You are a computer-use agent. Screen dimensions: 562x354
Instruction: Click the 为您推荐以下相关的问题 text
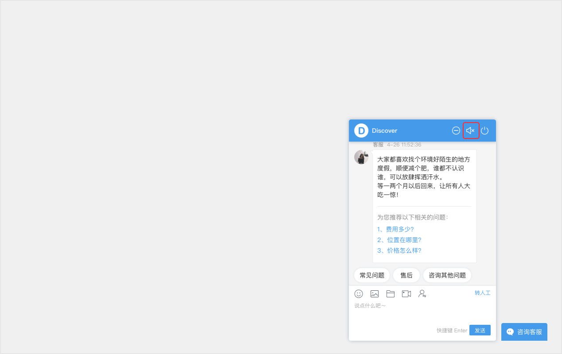tap(413, 217)
